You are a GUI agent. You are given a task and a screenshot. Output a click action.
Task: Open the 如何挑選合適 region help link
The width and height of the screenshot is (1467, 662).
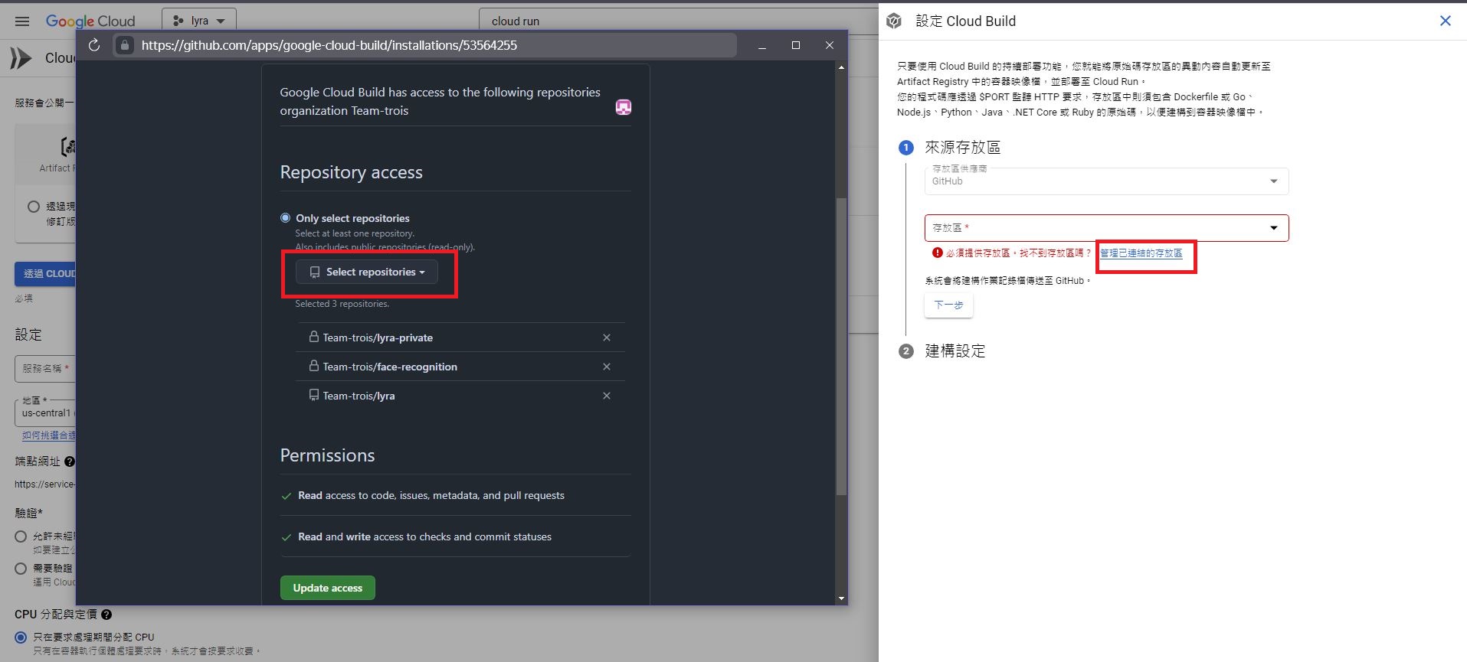(49, 435)
